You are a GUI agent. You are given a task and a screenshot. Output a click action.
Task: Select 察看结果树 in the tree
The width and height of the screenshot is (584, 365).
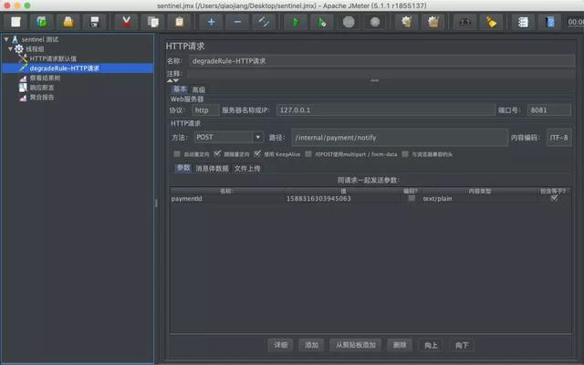[45, 78]
